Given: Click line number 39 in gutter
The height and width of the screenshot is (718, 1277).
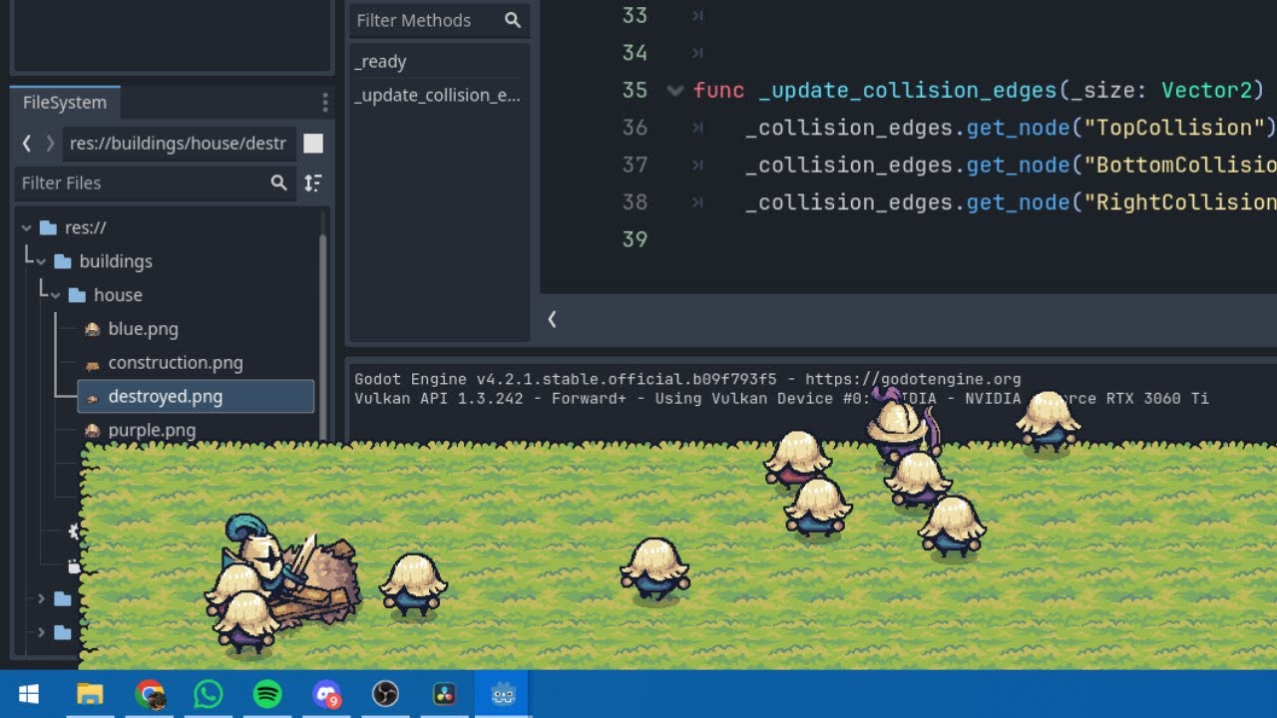Looking at the screenshot, I should click(x=635, y=239).
